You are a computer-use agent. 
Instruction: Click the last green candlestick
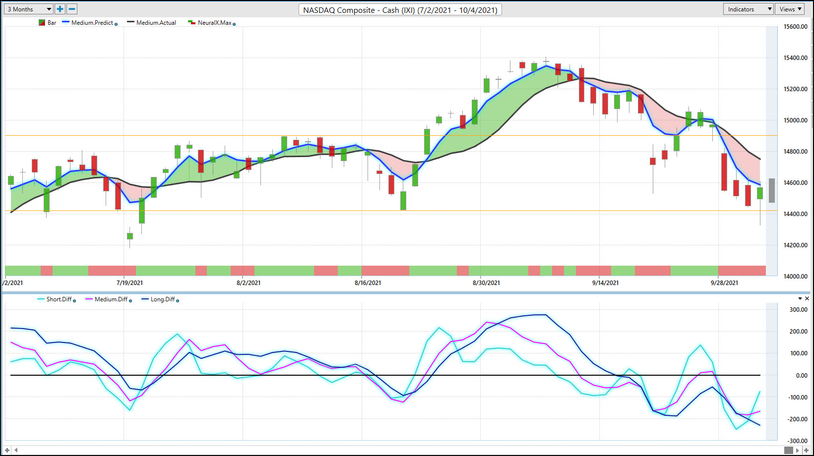(x=760, y=193)
